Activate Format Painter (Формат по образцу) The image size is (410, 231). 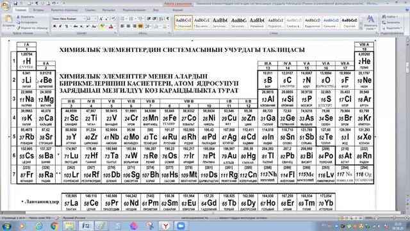click(33, 28)
